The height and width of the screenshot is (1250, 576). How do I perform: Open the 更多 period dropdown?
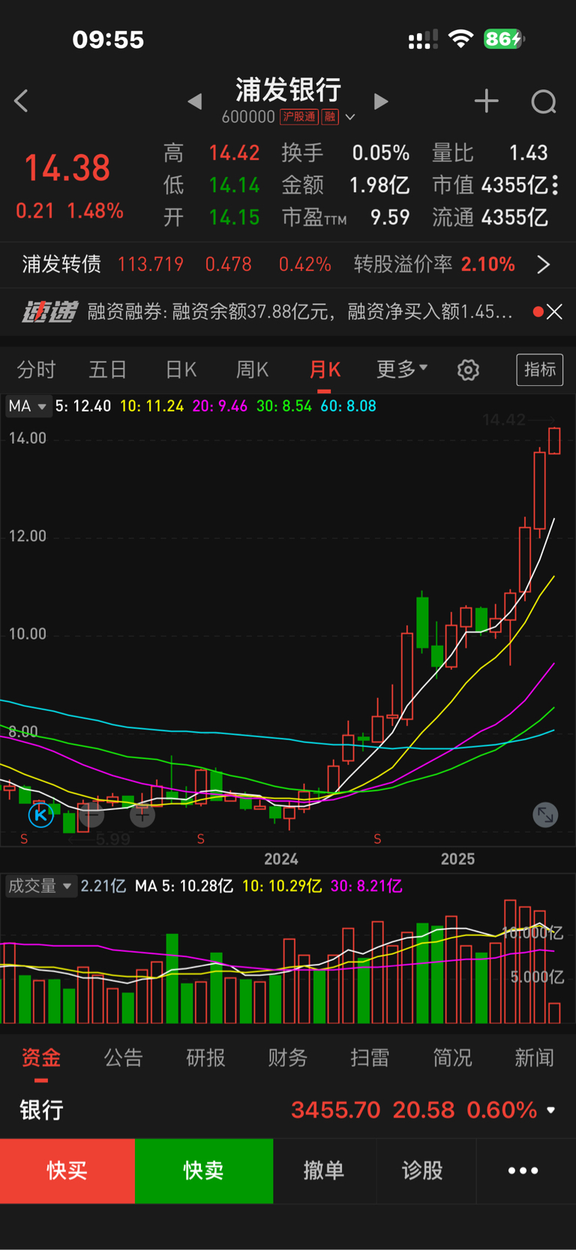(x=401, y=369)
